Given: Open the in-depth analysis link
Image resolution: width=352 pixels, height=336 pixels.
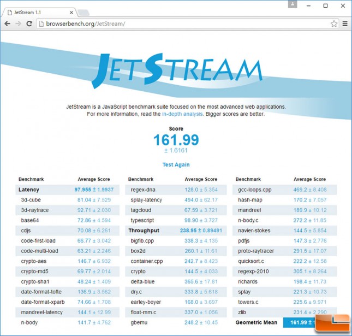Looking at the screenshot, I should 182,114.
